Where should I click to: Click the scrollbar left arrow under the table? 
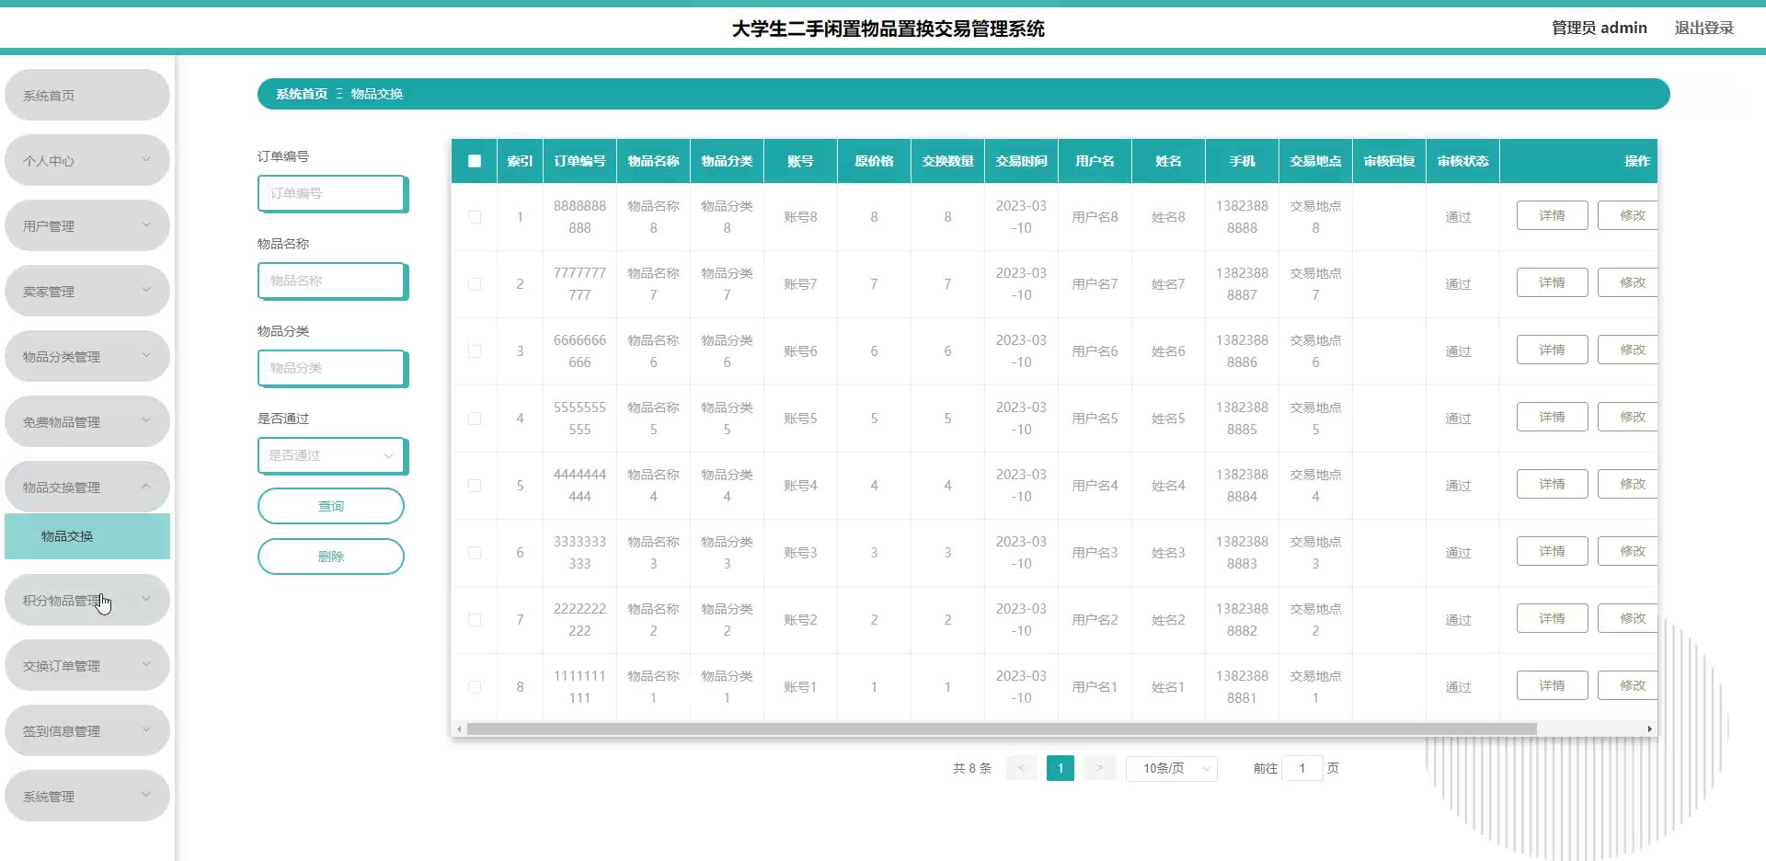coord(459,729)
